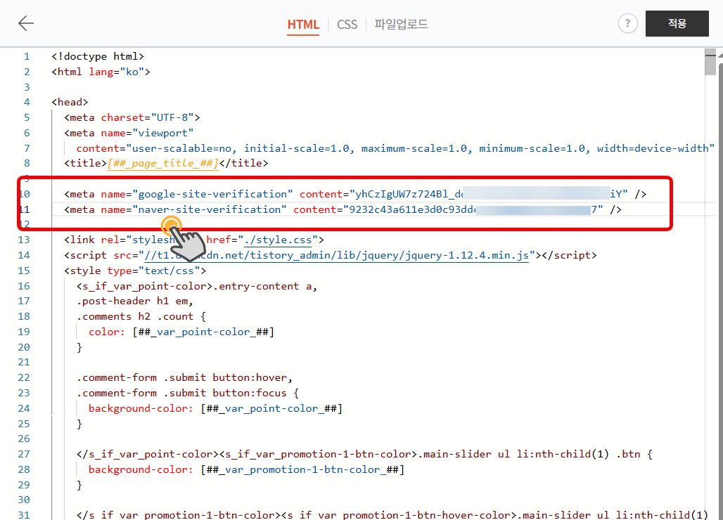
Task: Switch to the CSS tab
Action: 347,25
